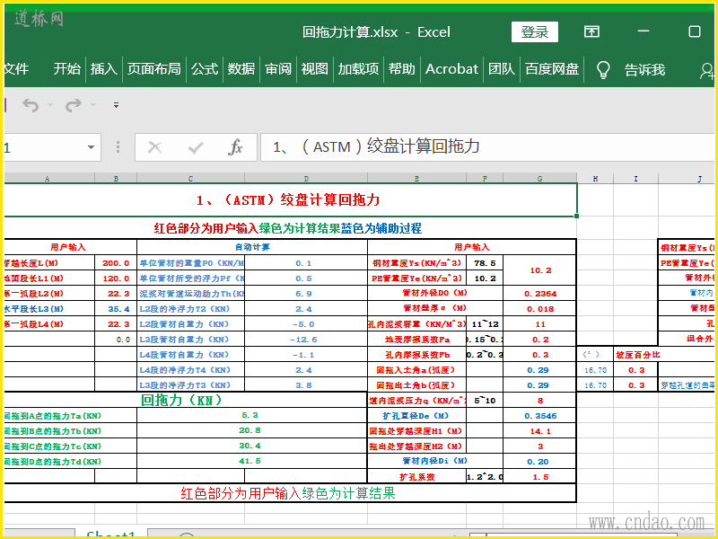Open the Acrobat ribbon tab
Screen dimensions: 718x539
coord(452,69)
